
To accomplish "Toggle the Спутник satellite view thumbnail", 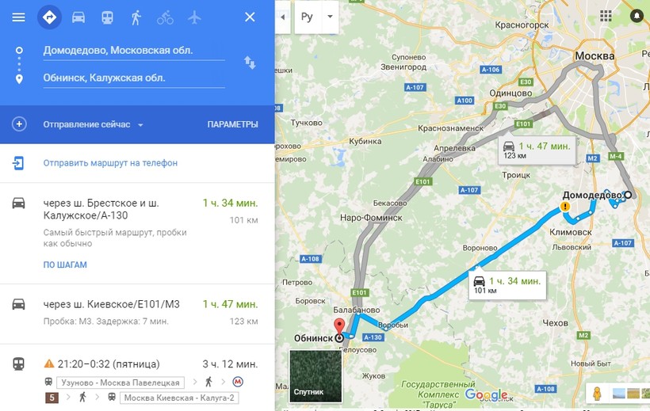I will coord(315,376).
